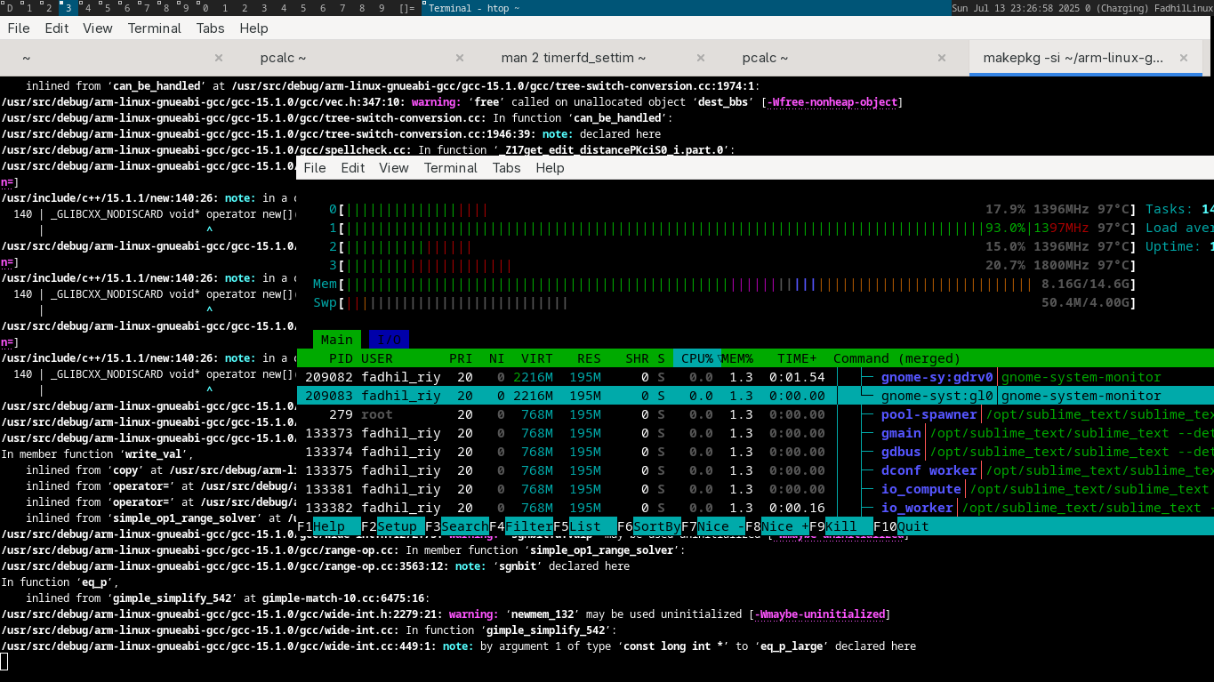Sort by the MEM% column header
Viewport: 1214px width, 682px height.
click(x=736, y=358)
